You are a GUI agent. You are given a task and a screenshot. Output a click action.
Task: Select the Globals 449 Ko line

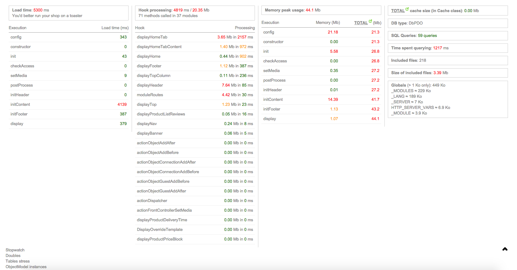(x=418, y=85)
